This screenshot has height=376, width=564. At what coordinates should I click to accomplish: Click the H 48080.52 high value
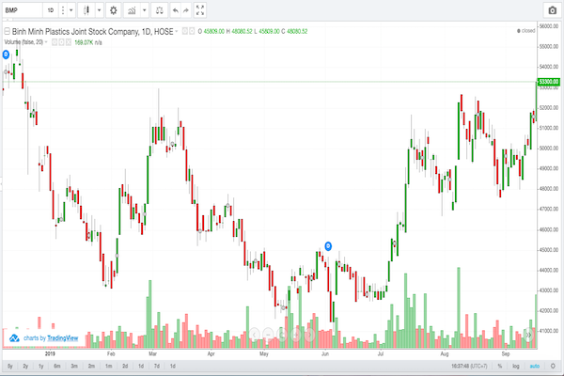(239, 31)
